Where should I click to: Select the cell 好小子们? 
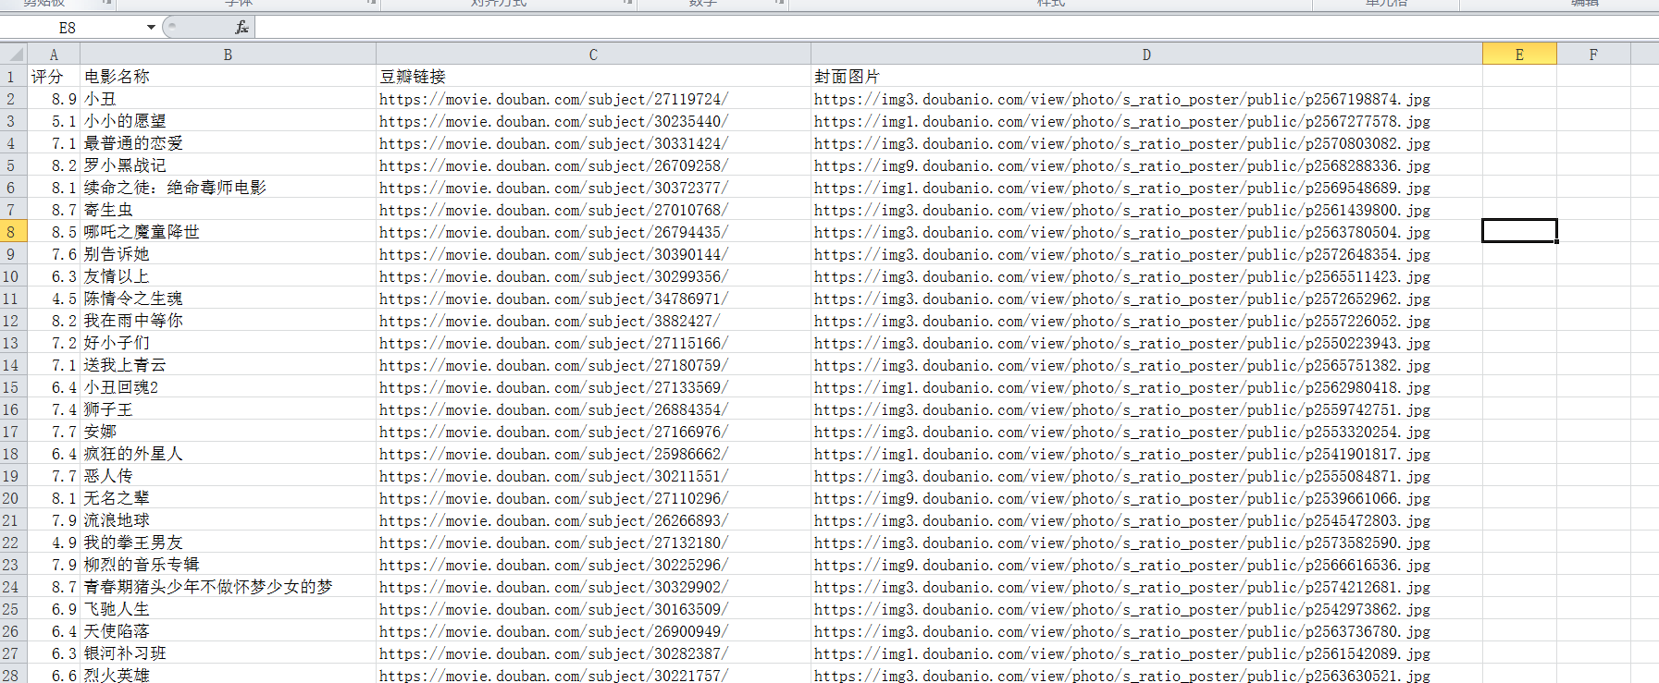point(228,343)
